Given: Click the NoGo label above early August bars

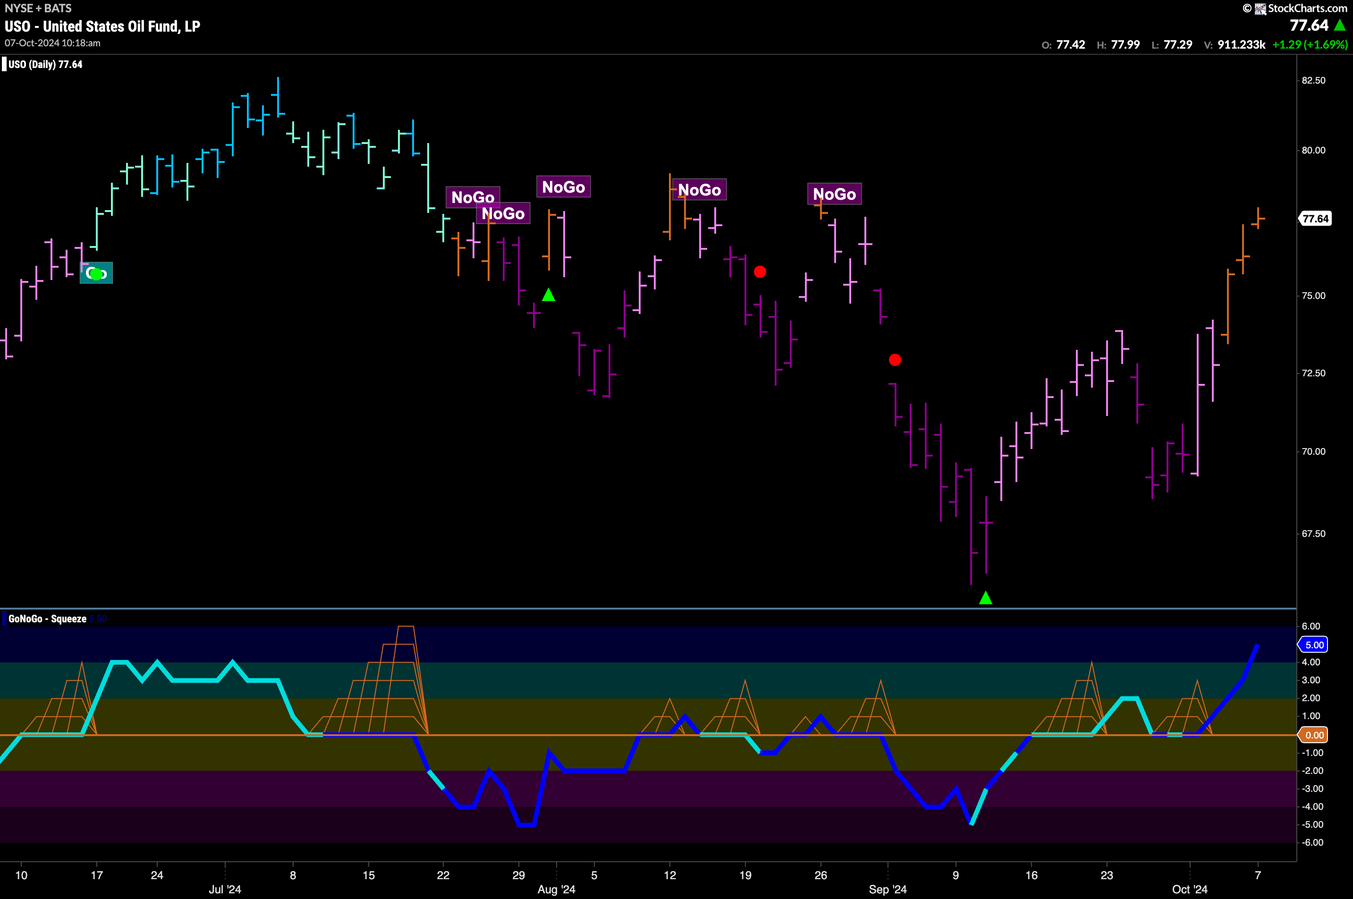Looking at the screenshot, I should [x=564, y=187].
